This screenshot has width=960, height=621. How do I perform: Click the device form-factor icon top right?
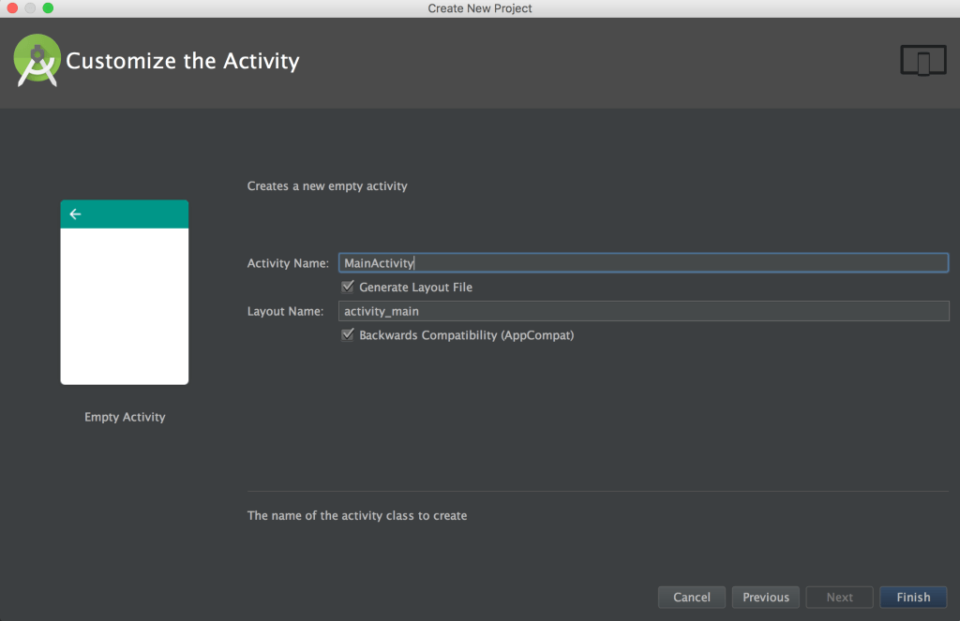pyautogui.click(x=922, y=59)
